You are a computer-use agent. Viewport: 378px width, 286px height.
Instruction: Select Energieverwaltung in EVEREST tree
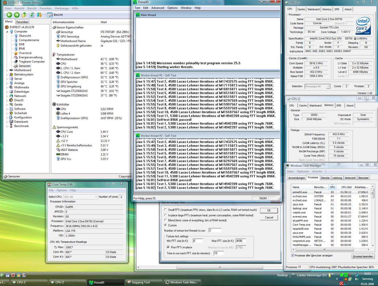[x=28, y=57]
